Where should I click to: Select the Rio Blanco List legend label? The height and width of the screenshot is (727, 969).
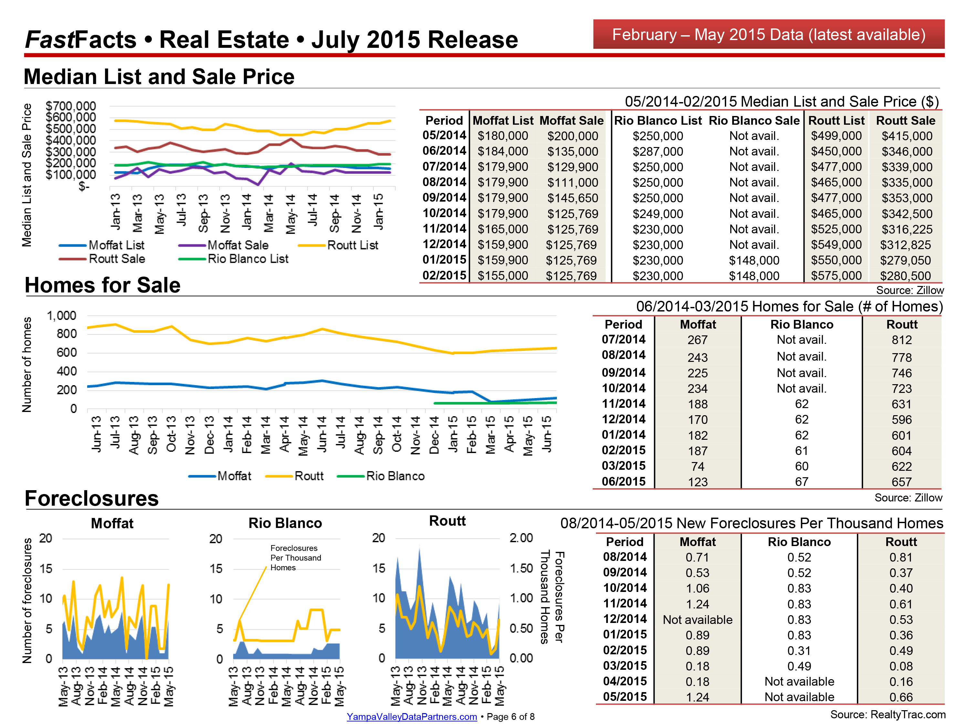[248, 259]
